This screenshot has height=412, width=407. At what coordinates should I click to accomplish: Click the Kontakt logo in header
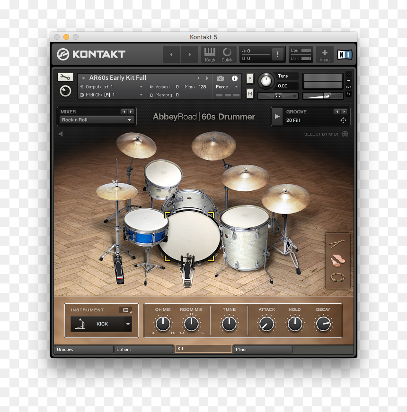91,54
